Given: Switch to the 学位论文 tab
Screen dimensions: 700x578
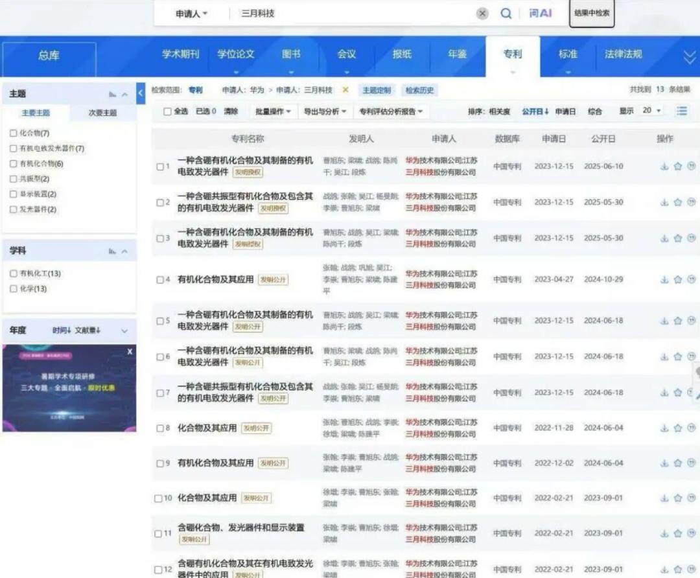Looking at the screenshot, I should 236,54.
